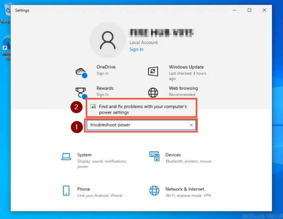The width and height of the screenshot is (283, 219).
Task: Open the Network & Internet category label
Action: pos(185,189)
